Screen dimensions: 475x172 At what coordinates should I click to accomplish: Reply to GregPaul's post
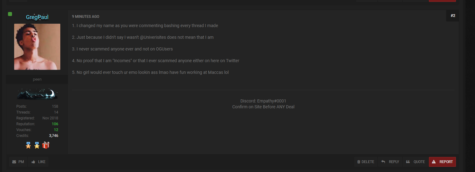(390, 162)
